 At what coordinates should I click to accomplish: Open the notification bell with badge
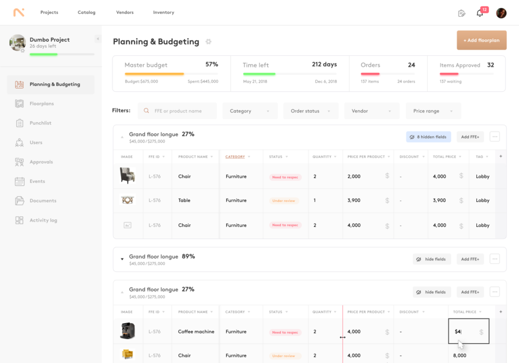coord(479,13)
